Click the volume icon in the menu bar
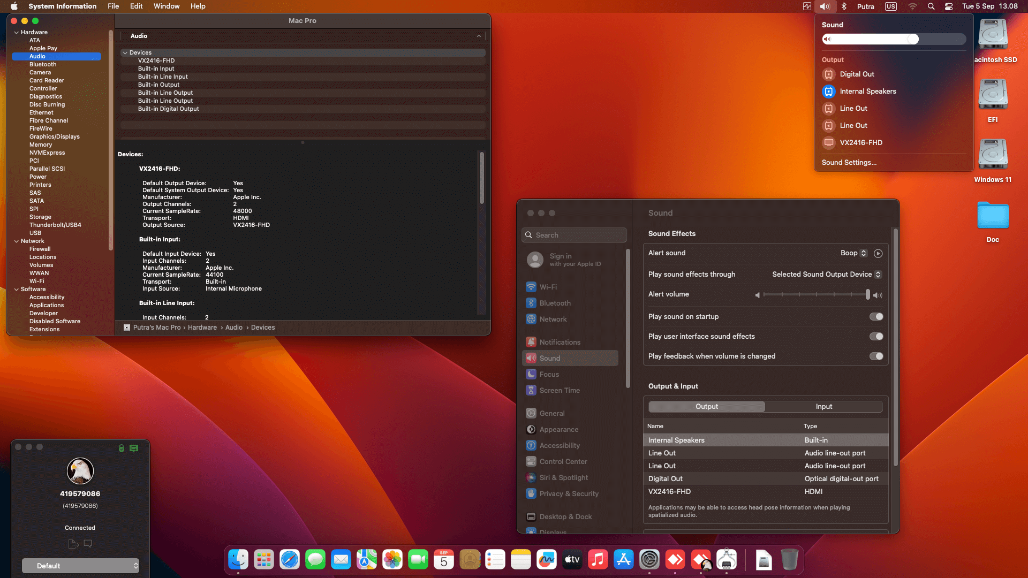This screenshot has width=1028, height=578. 825,6
